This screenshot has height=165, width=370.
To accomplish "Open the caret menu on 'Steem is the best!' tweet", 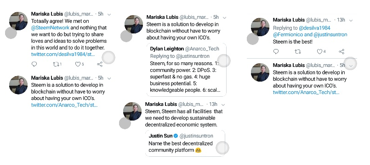I will 351,20.
